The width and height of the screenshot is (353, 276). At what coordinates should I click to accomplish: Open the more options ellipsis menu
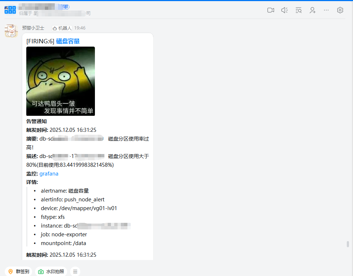(x=326, y=10)
